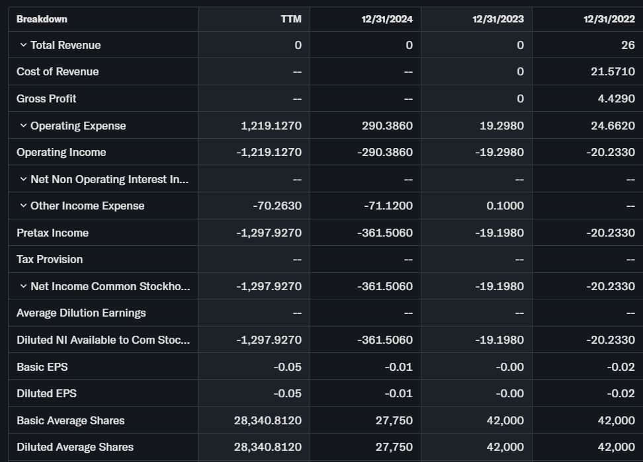The height and width of the screenshot is (462, 643).
Task: Click the Basic EPS row label
Action: coord(42,367)
